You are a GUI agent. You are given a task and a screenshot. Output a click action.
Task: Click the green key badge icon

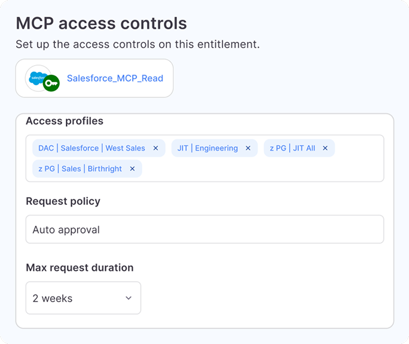[52, 84]
